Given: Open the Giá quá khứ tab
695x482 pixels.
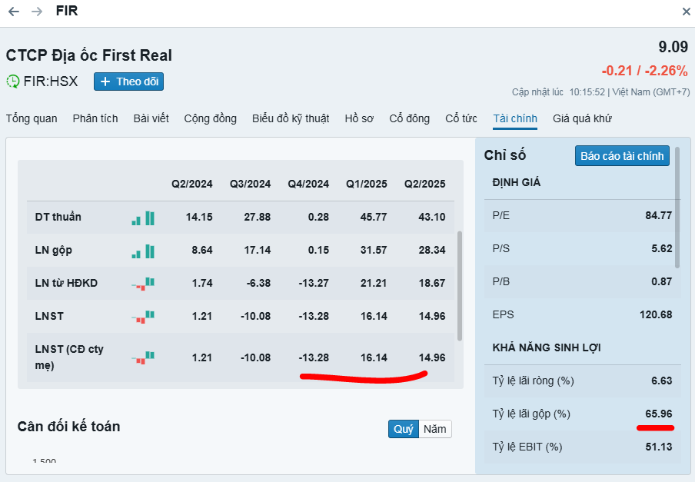Looking at the screenshot, I should (x=582, y=118).
